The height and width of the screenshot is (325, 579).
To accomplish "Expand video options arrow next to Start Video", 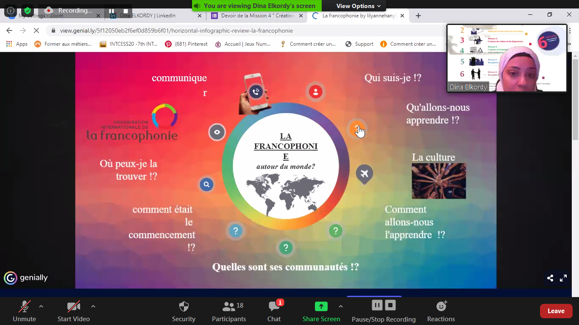I will click(x=93, y=306).
